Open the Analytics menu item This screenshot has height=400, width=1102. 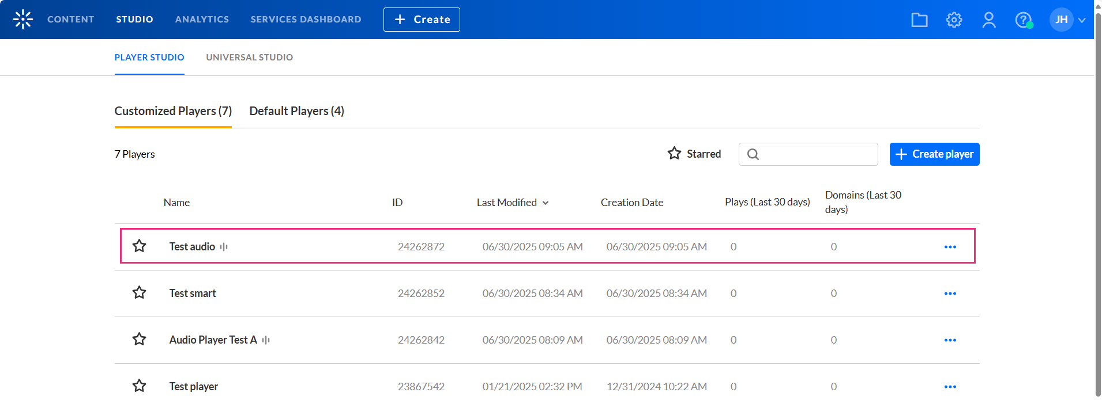coord(202,20)
